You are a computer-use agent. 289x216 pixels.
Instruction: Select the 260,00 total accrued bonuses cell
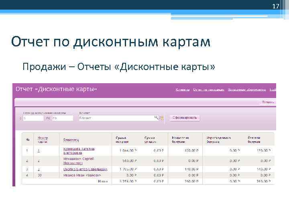click(x=192, y=181)
